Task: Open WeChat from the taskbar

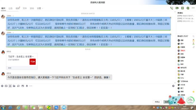Action: point(33,107)
